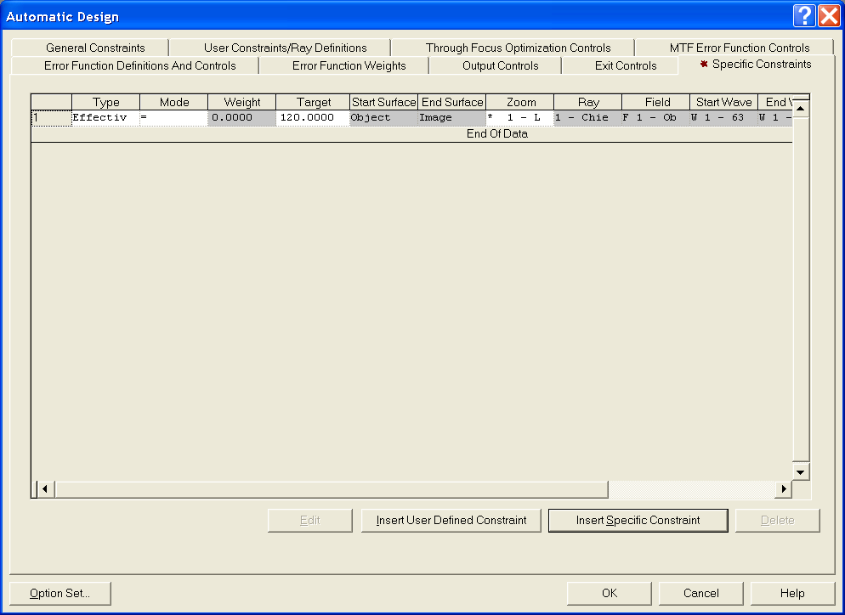Click the title bar help question mark icon
The width and height of the screenshot is (845, 615).
805,16
